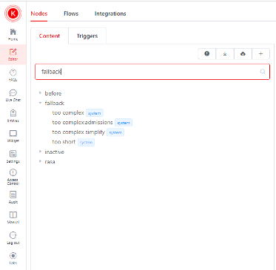Click the system tag beside 'too complex'

pyautogui.click(x=95, y=113)
